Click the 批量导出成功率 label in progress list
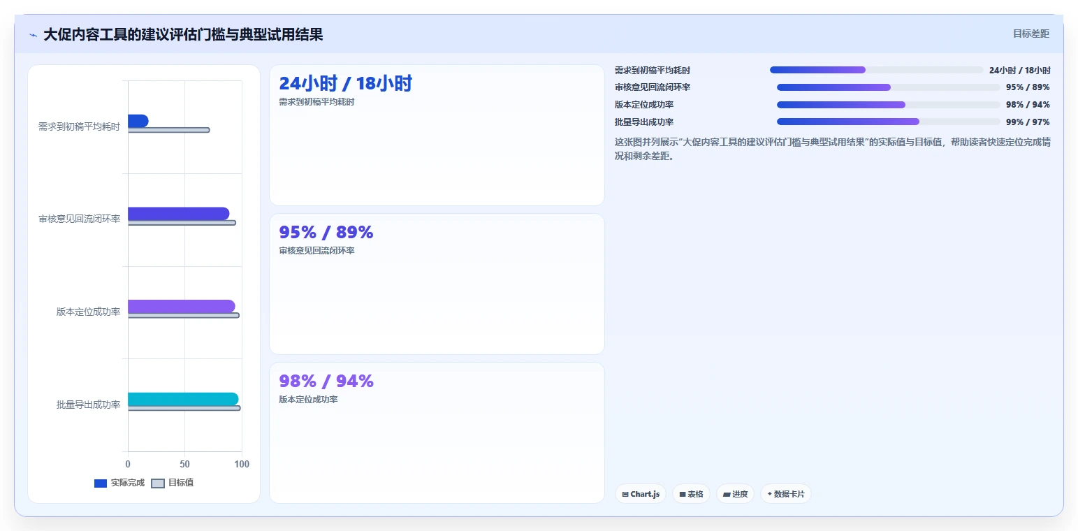Screen dimensions: 1078x531 pos(644,122)
